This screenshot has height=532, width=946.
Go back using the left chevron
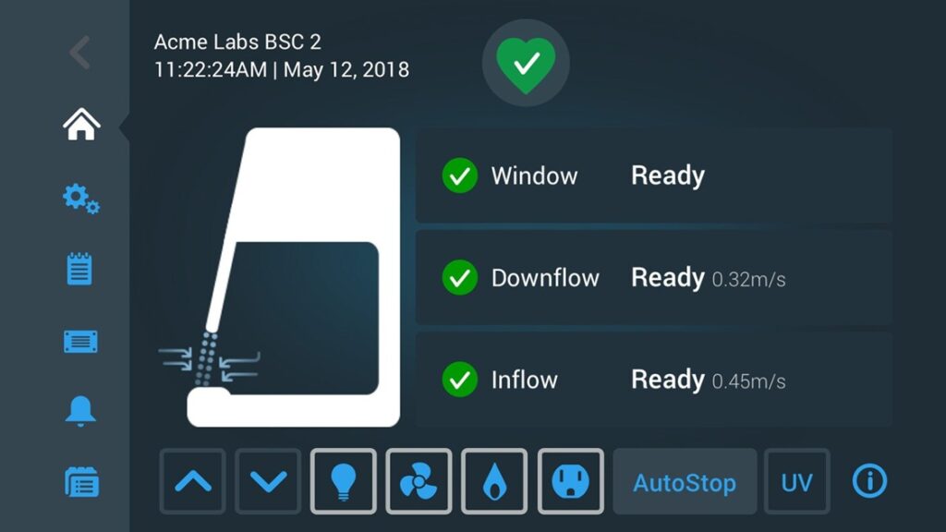point(80,53)
